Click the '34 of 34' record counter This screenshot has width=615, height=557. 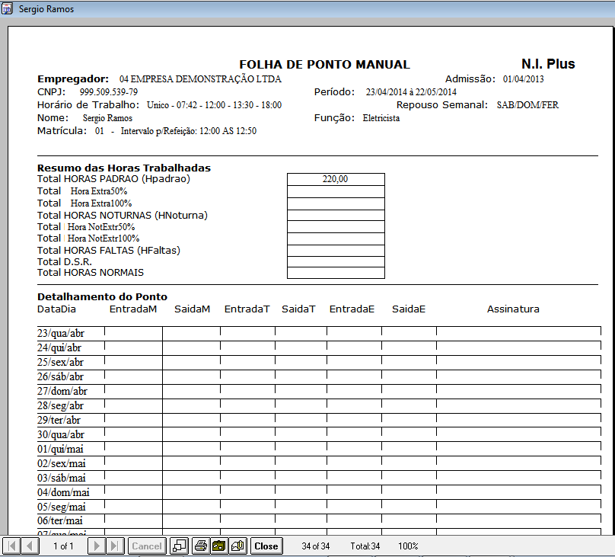[315, 546]
